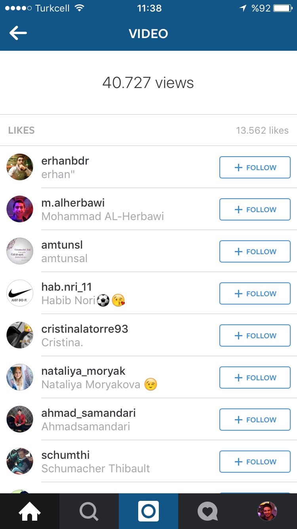Open the schumthi username link
The height and width of the screenshot is (529, 297).
[x=66, y=455]
